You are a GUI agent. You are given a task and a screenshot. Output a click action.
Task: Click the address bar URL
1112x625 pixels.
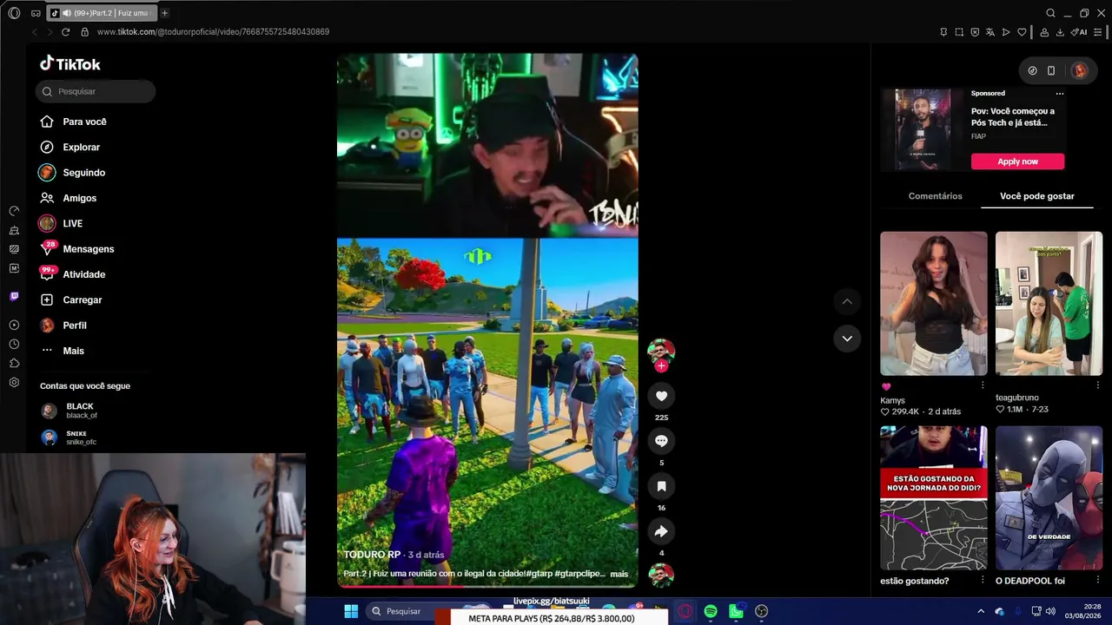[x=213, y=32]
